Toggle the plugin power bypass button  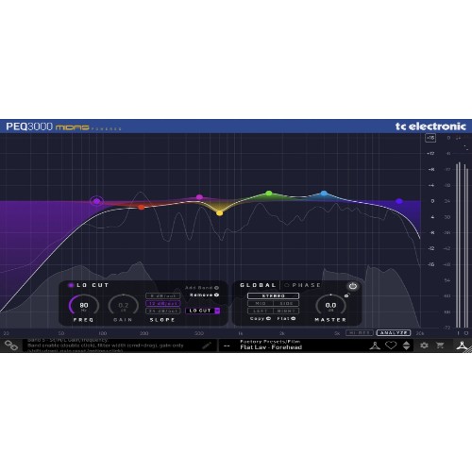click(353, 286)
